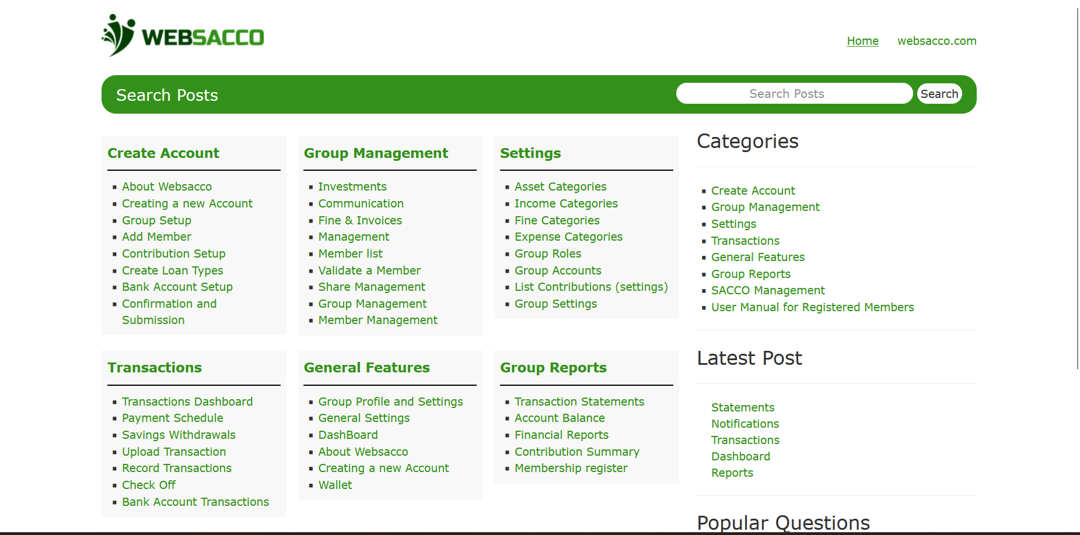Viewport: 1080px width, 535px height.
Task: View the Member list page
Action: [350, 254]
